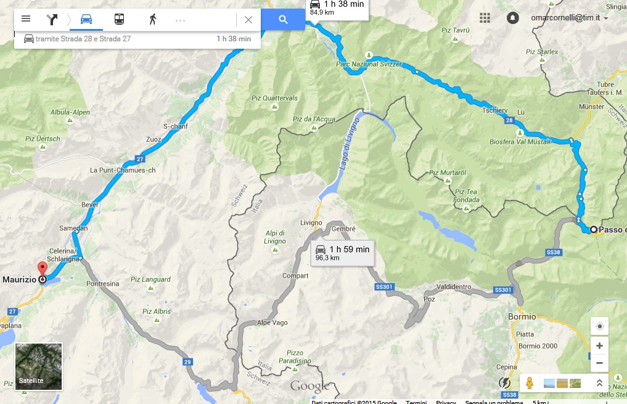627x404 pixels.
Task: Zoom in with the plus button
Action: 599,345
